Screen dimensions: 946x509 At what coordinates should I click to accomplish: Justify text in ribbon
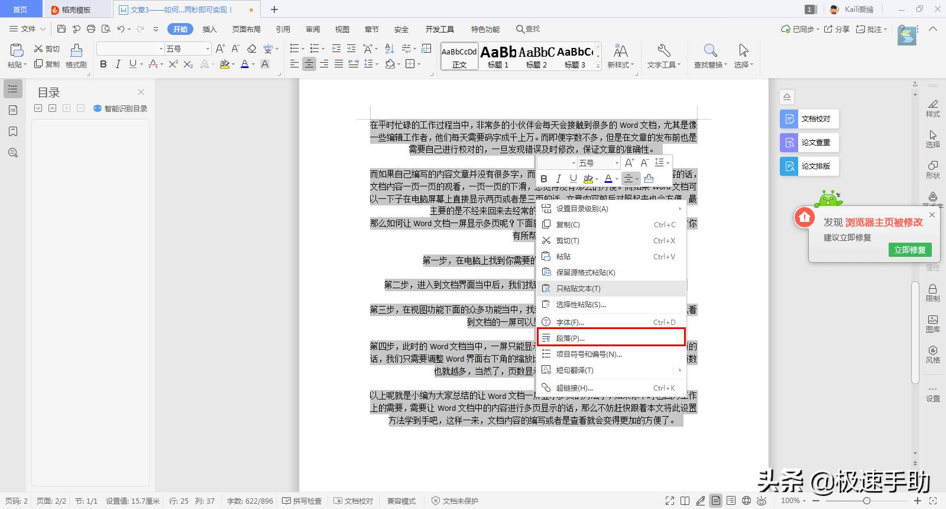339,64
